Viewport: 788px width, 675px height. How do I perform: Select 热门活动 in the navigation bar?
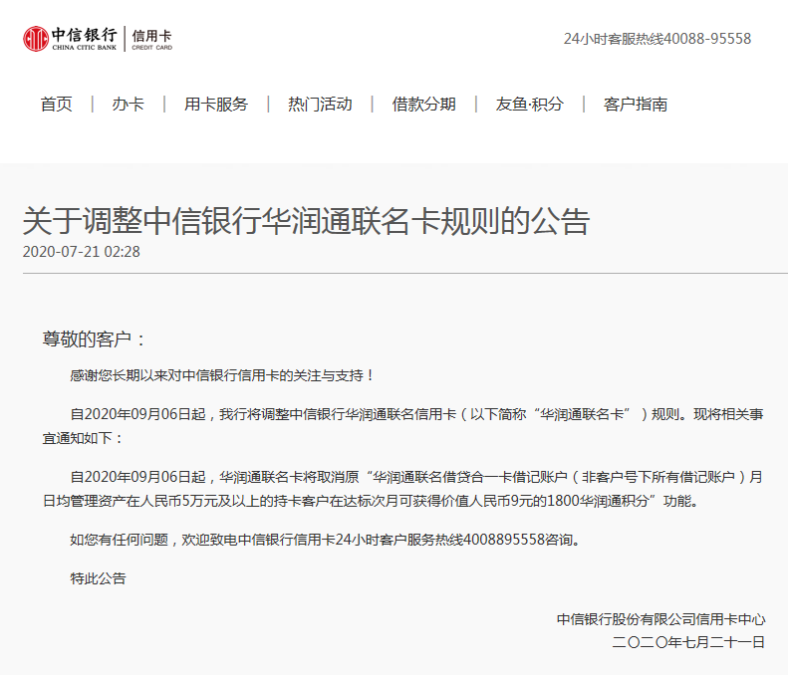pos(320,104)
